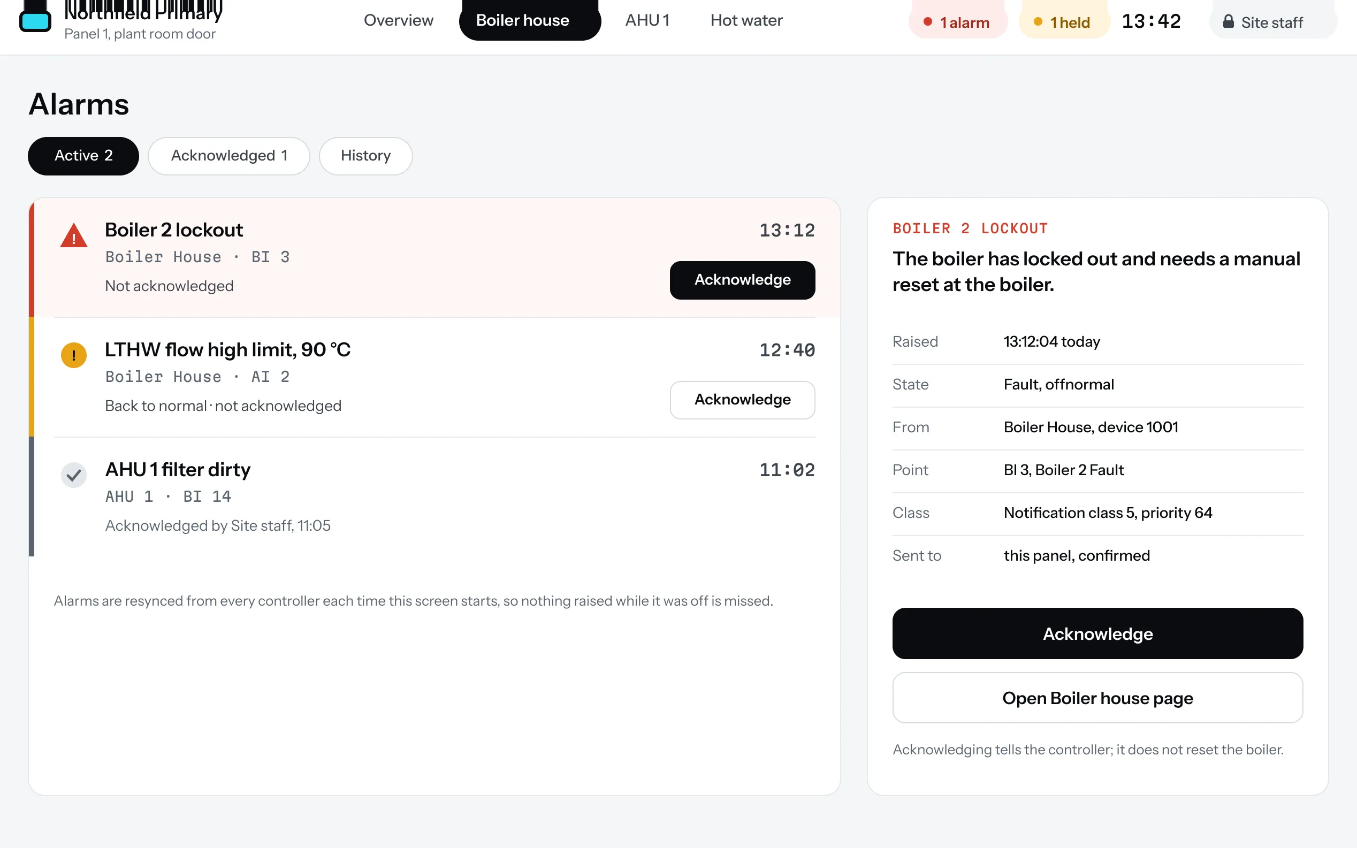The height and width of the screenshot is (848, 1357).
Task: Click Open Boiler house page
Action: coord(1097,698)
